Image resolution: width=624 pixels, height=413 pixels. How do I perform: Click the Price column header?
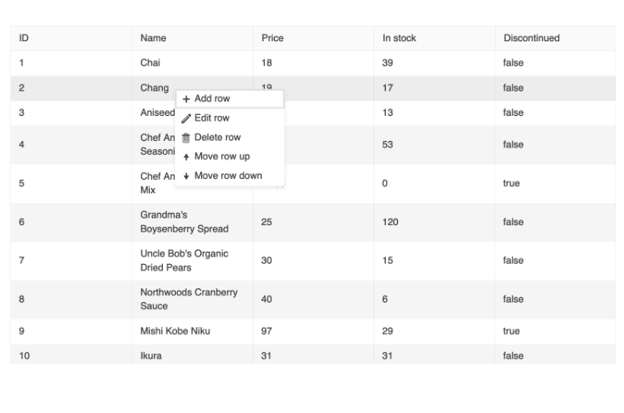point(272,38)
